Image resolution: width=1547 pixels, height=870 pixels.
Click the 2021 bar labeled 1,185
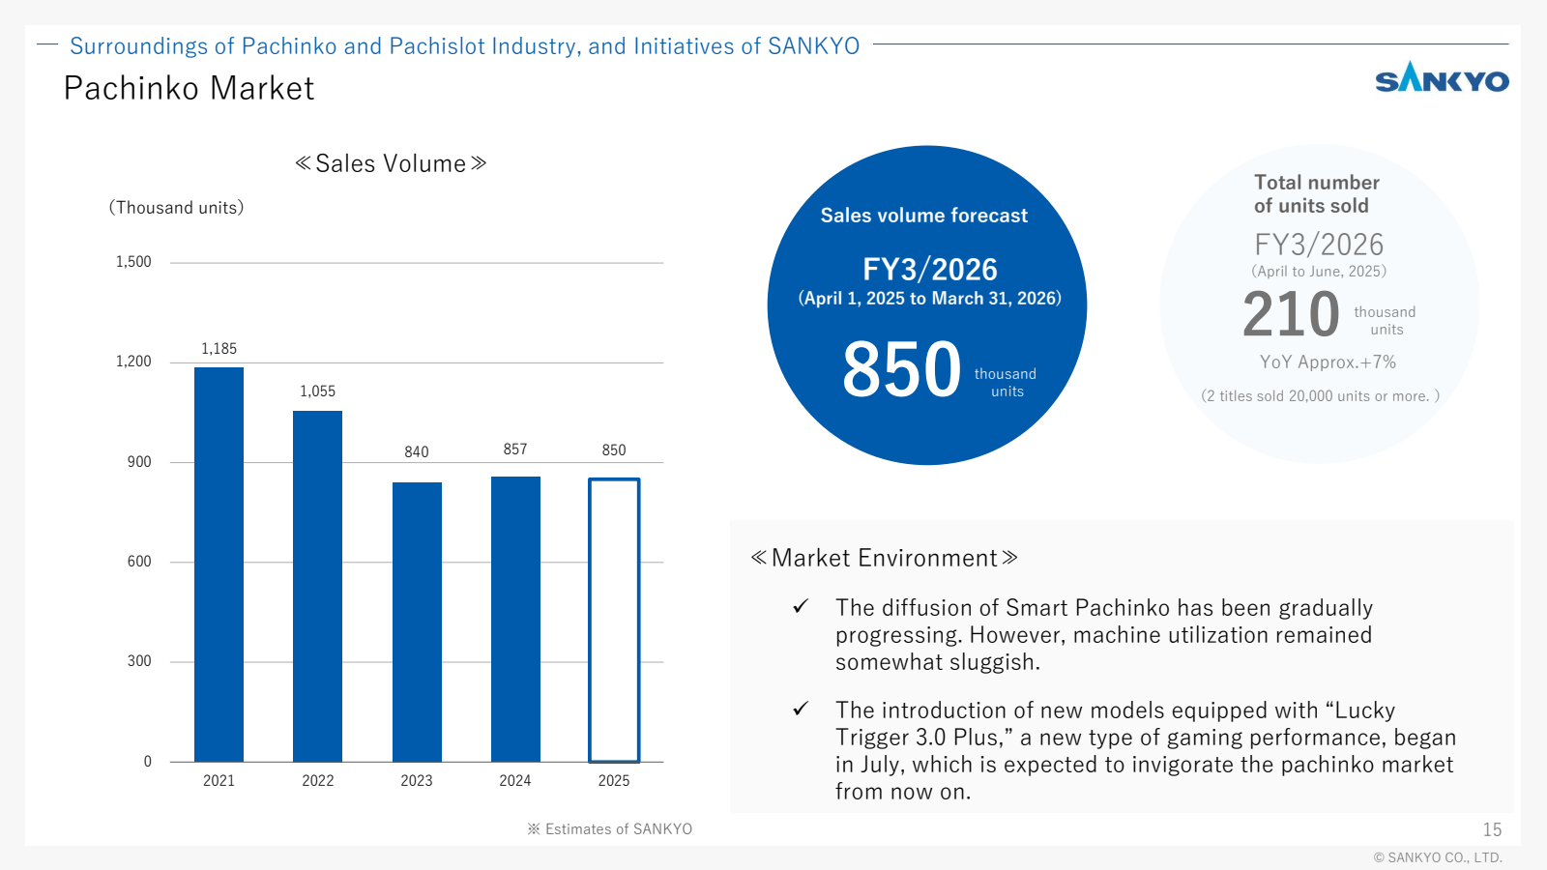pos(219,565)
